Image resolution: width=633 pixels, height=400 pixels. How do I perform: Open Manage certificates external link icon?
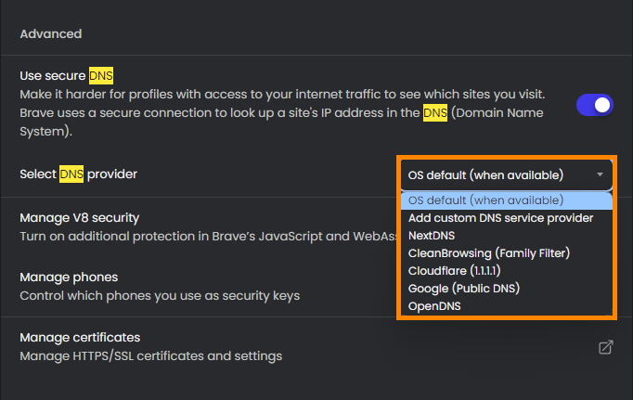(x=605, y=347)
